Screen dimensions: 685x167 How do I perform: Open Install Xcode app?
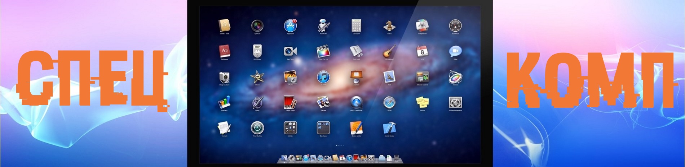[x=389, y=128]
